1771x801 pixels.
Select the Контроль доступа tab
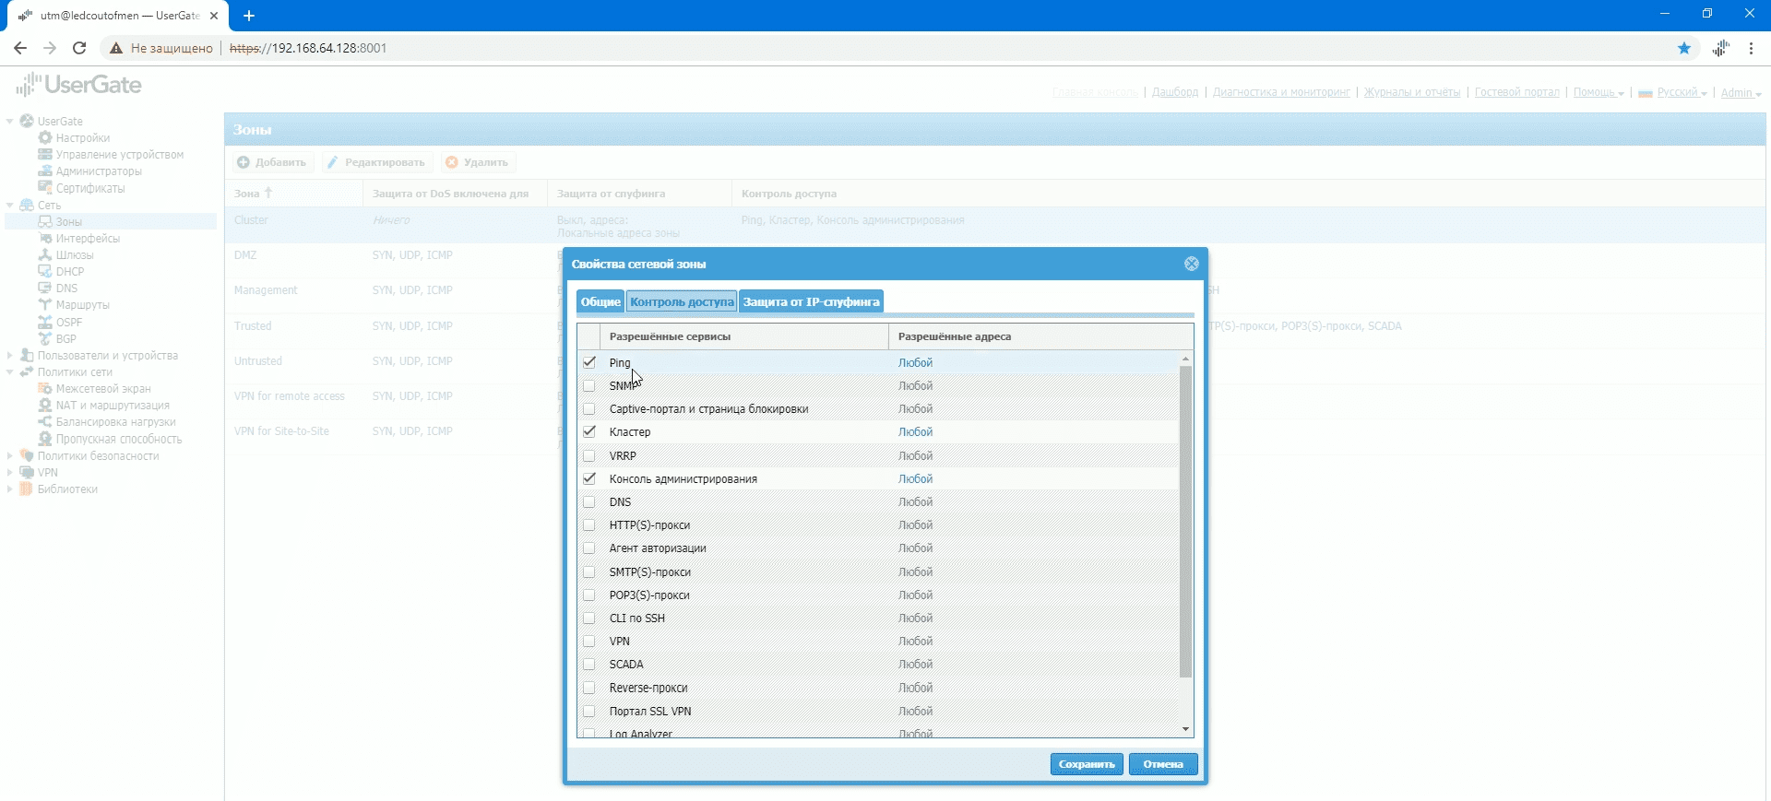click(682, 301)
